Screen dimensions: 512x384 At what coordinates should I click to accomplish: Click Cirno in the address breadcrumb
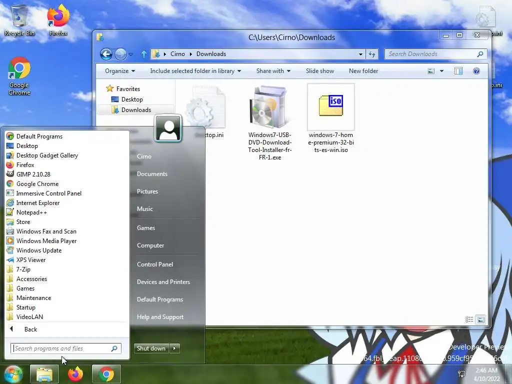(x=177, y=54)
